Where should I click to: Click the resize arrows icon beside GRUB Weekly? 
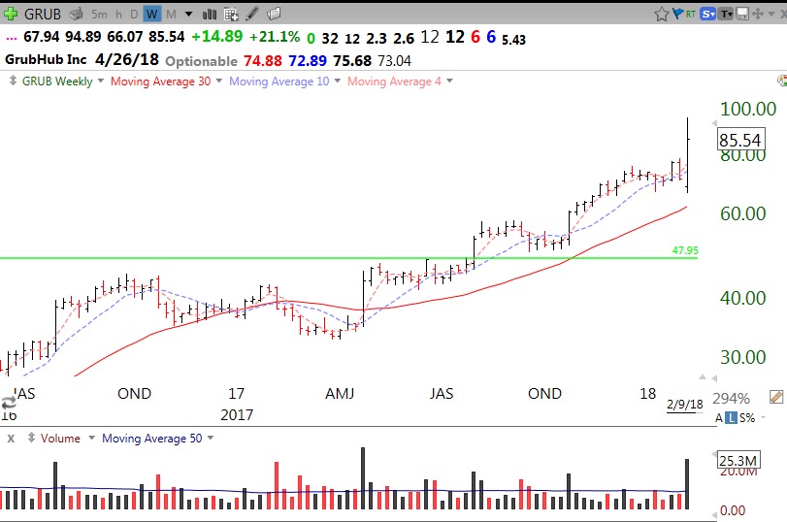(13, 81)
